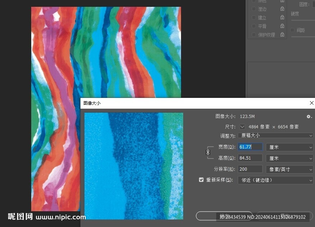Click the 高度 field showing 84.51
This screenshot has width=315, height=227.
[x=250, y=158]
